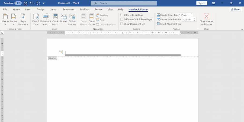Click the tab selector on ruler
Viewport: 244px width, 122px height.
[2, 33]
